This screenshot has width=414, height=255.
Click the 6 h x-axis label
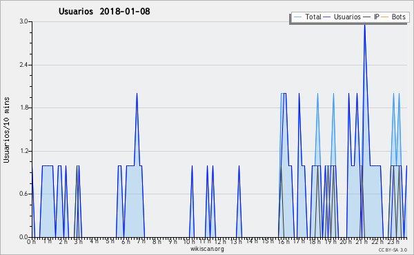pyautogui.click(x=126, y=242)
